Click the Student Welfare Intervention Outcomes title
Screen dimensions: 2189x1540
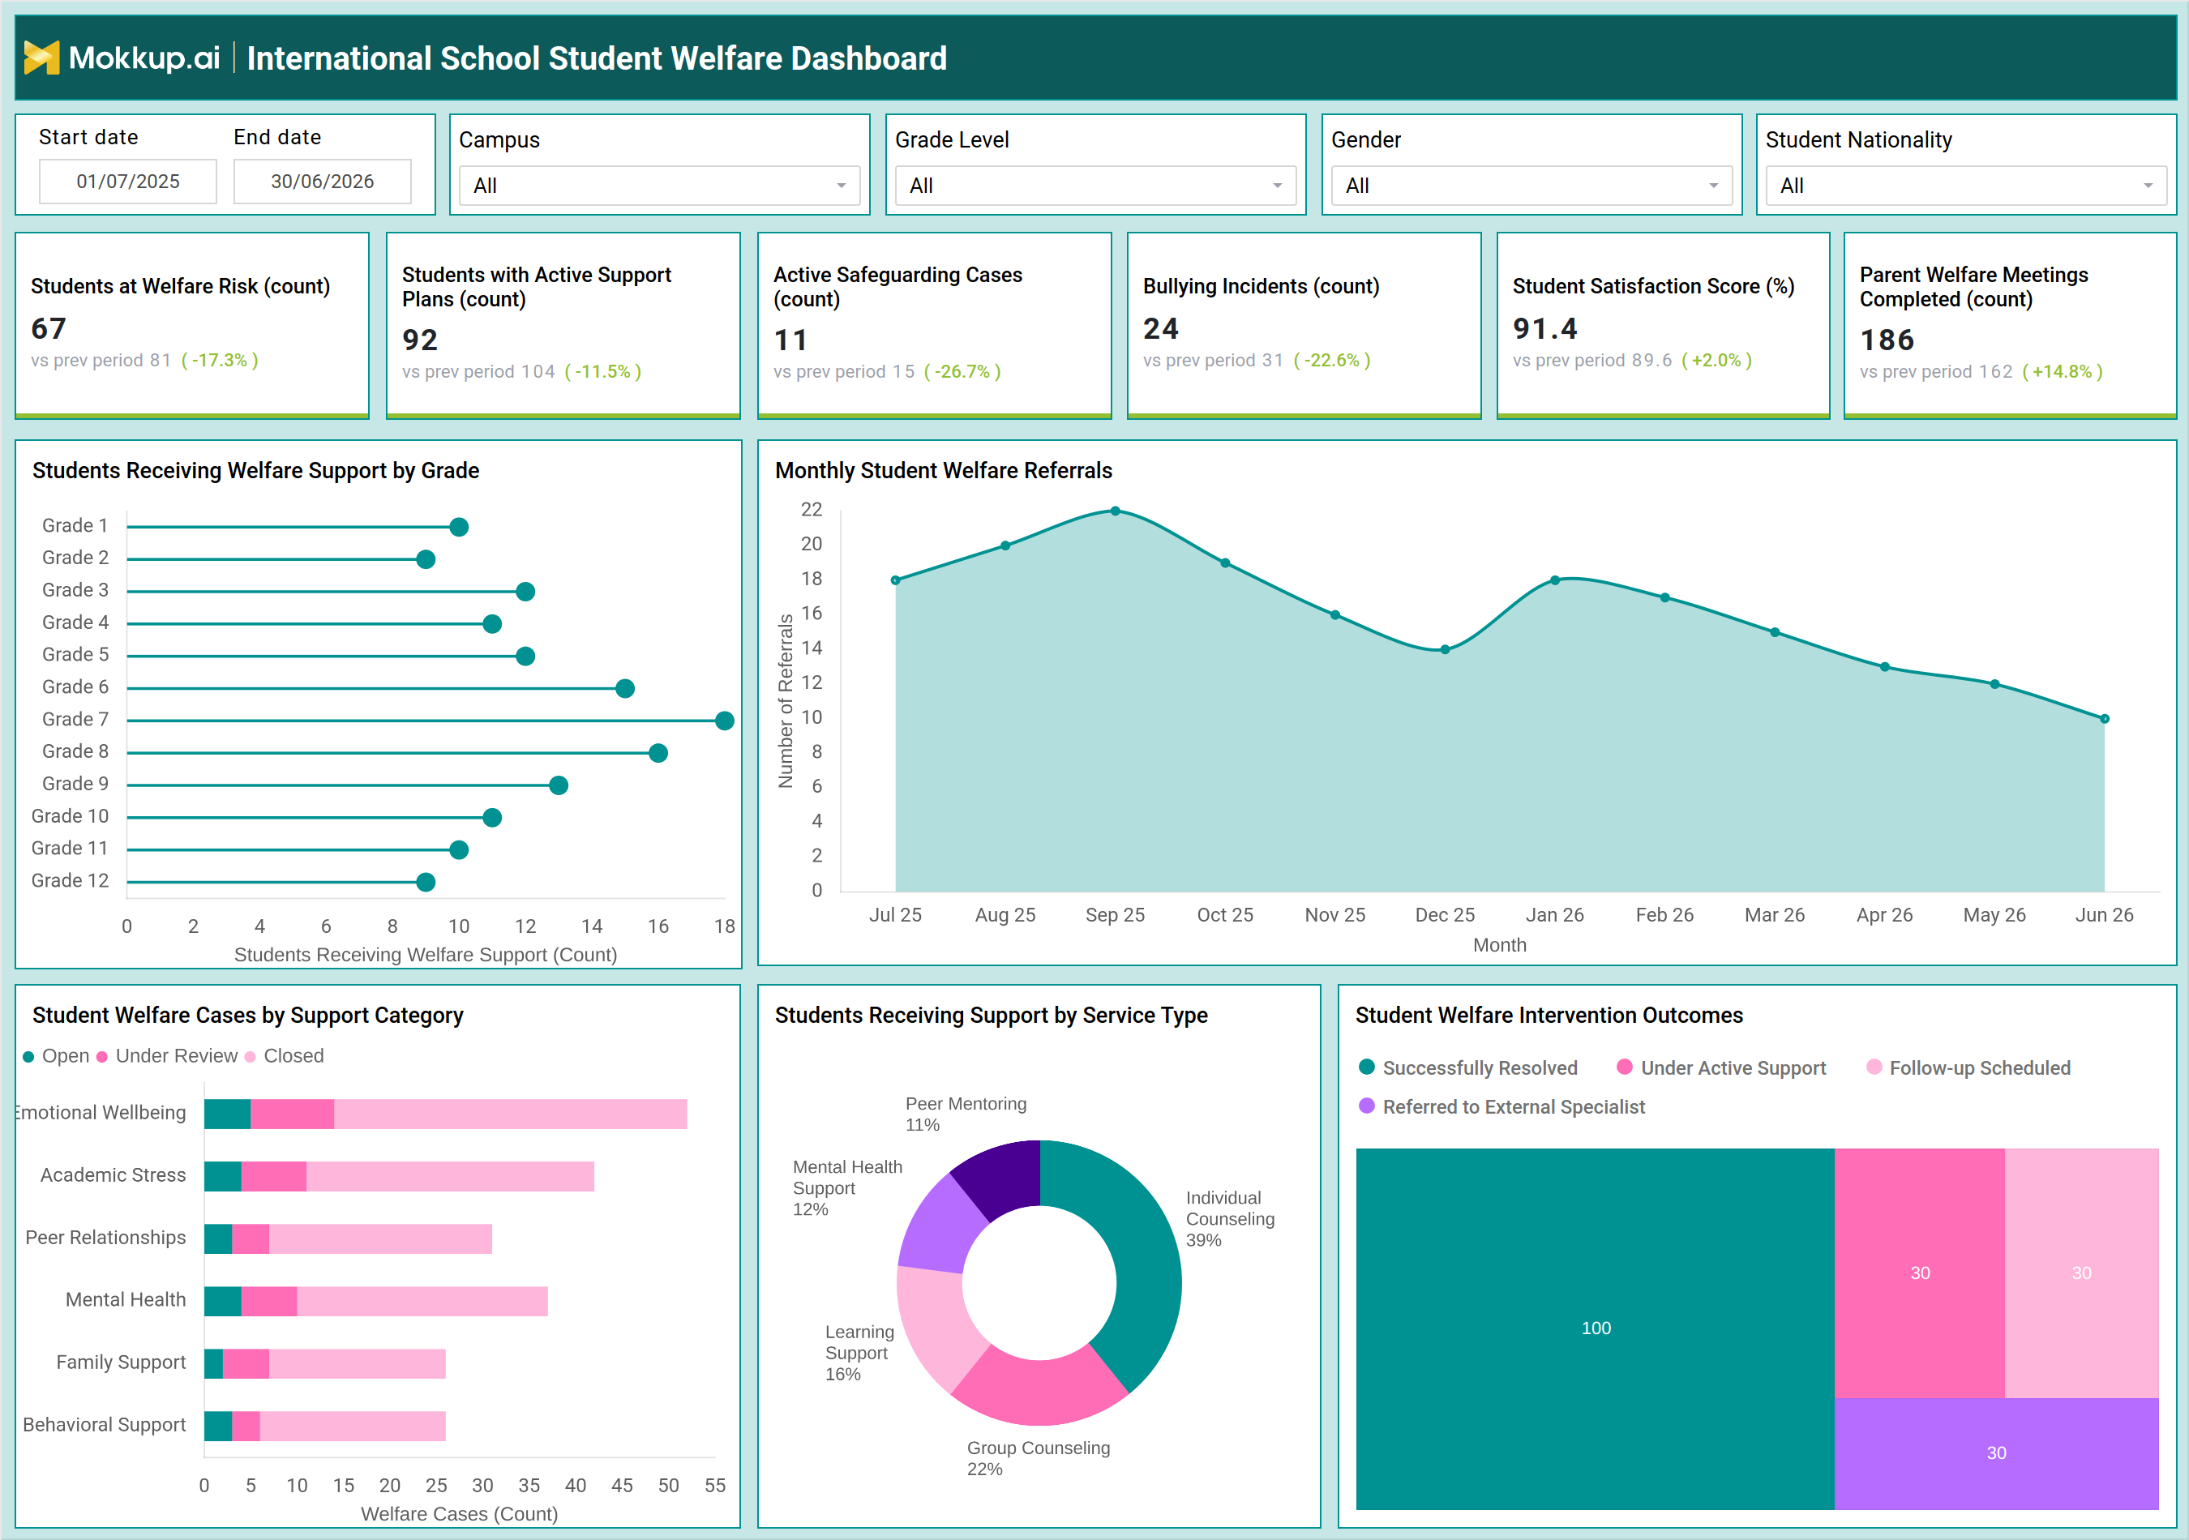coord(1549,1016)
